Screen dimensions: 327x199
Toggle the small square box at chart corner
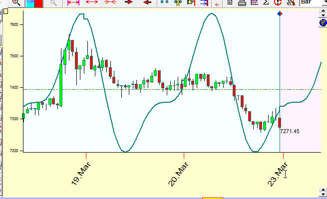pos(6,11)
